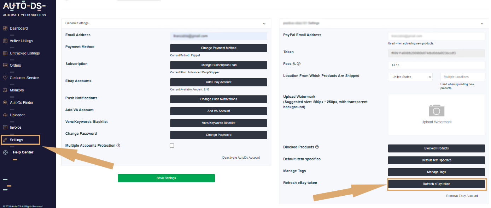Click the Fees % help question icon

[299, 64]
